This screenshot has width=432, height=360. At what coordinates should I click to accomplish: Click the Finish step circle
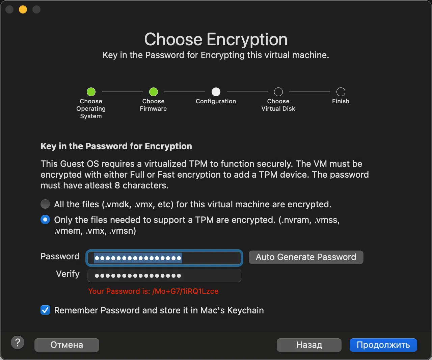point(341,92)
